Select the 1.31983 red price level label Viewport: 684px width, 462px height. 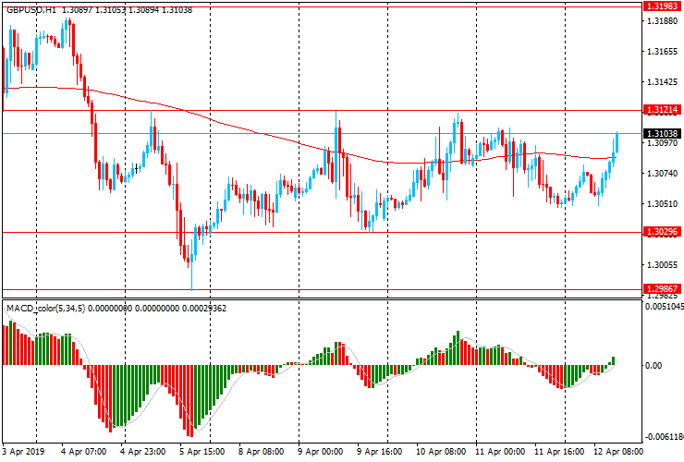pyautogui.click(x=661, y=6)
